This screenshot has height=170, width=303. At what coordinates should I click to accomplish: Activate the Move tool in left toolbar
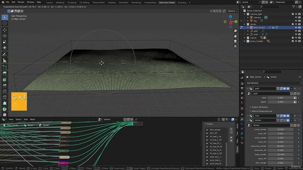pyautogui.click(x=5, y=30)
